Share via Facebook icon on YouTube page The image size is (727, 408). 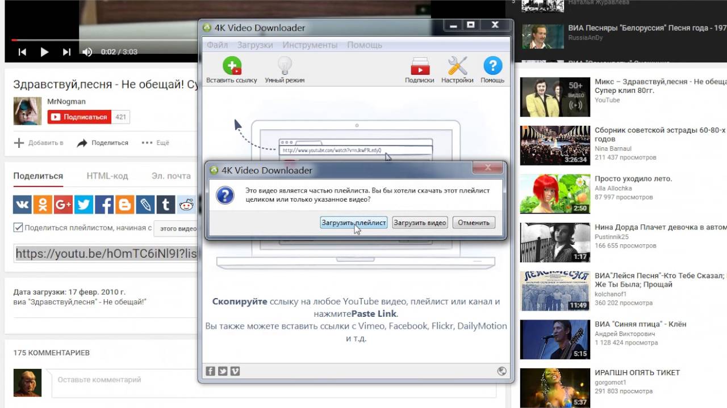pos(104,204)
